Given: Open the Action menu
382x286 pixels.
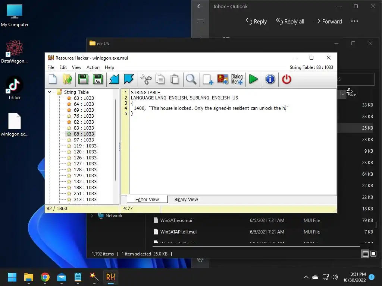Looking at the screenshot, I should click(93, 67).
